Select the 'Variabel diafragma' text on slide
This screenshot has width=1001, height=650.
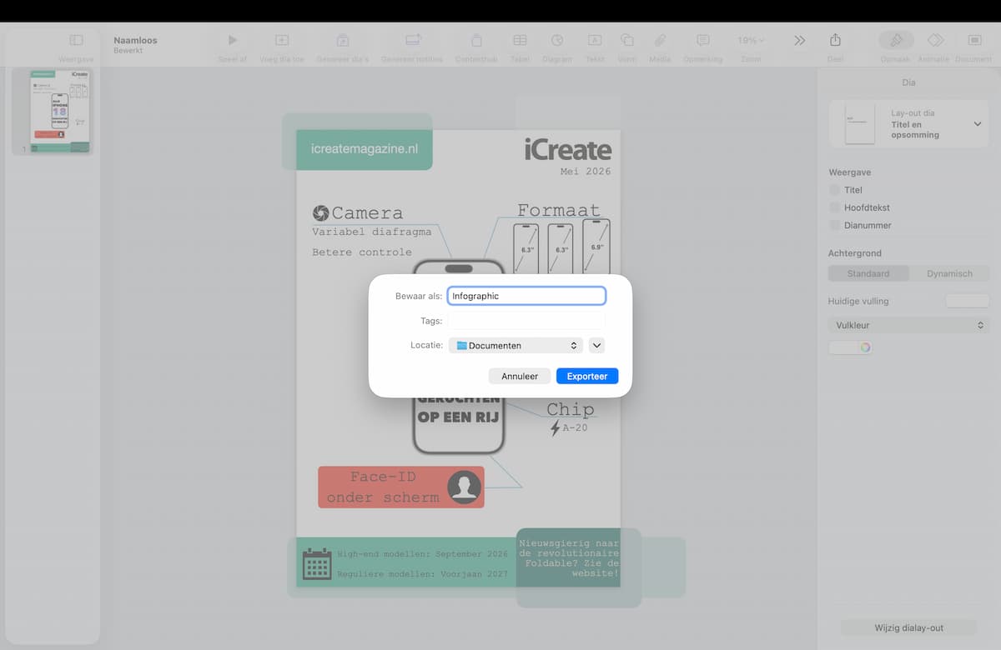[372, 231]
